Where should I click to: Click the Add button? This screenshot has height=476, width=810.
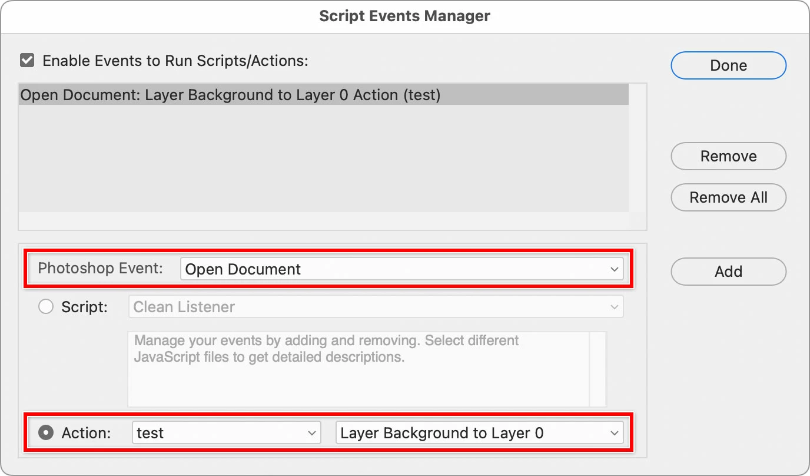point(729,272)
